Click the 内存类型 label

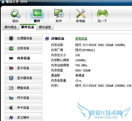57,70
